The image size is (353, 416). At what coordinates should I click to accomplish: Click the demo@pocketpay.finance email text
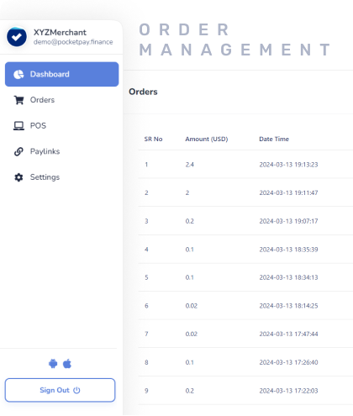[73, 42]
